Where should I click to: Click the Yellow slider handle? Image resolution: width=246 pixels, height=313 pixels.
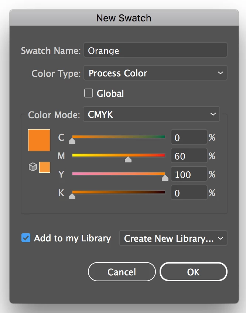point(165,178)
